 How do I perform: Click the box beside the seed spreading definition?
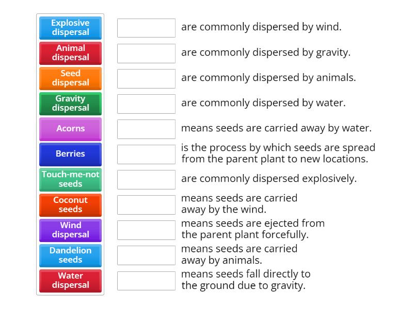coord(146,154)
